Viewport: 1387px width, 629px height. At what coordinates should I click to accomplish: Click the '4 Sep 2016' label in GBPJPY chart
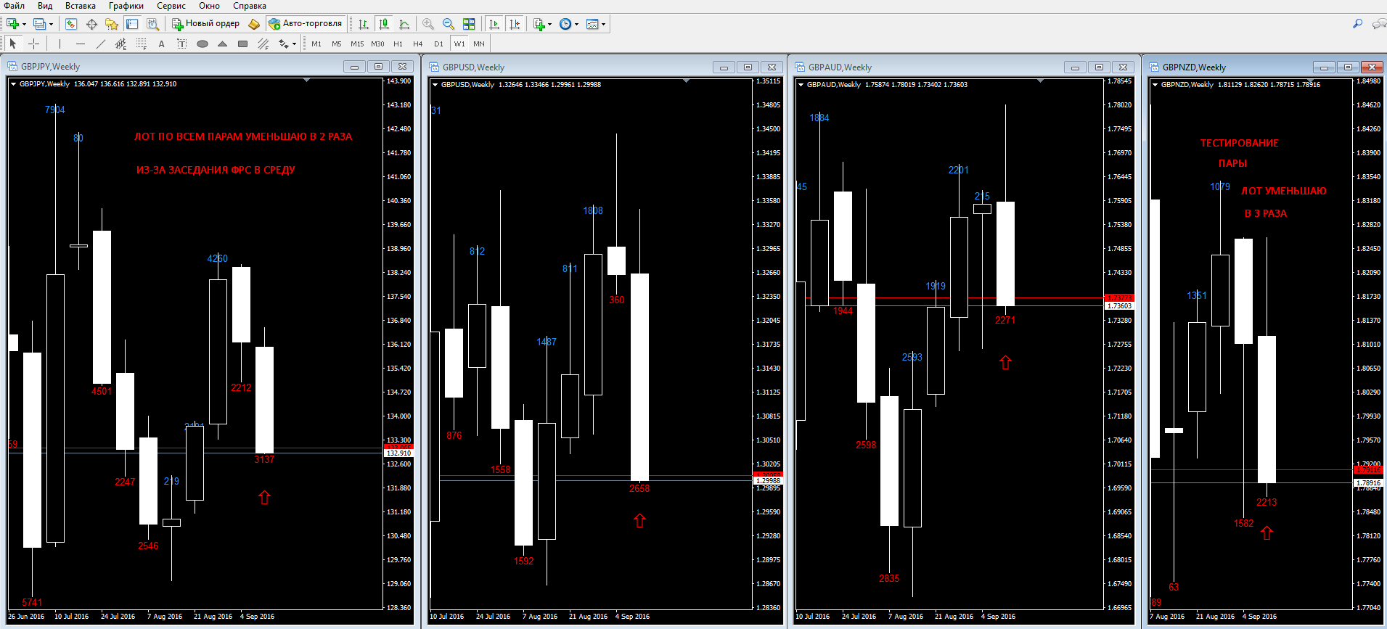point(257,617)
